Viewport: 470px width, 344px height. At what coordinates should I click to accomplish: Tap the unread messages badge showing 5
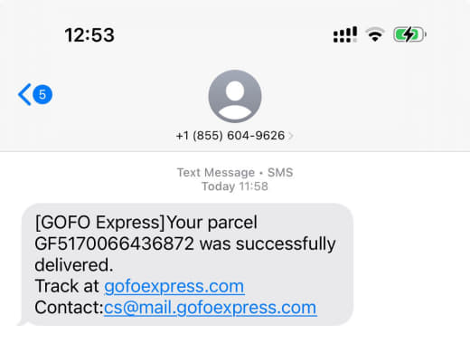click(x=42, y=94)
